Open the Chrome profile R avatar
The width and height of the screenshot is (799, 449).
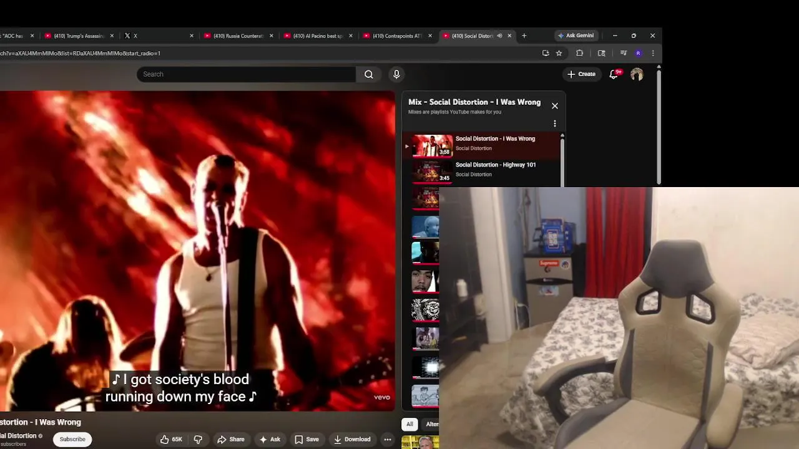click(638, 53)
